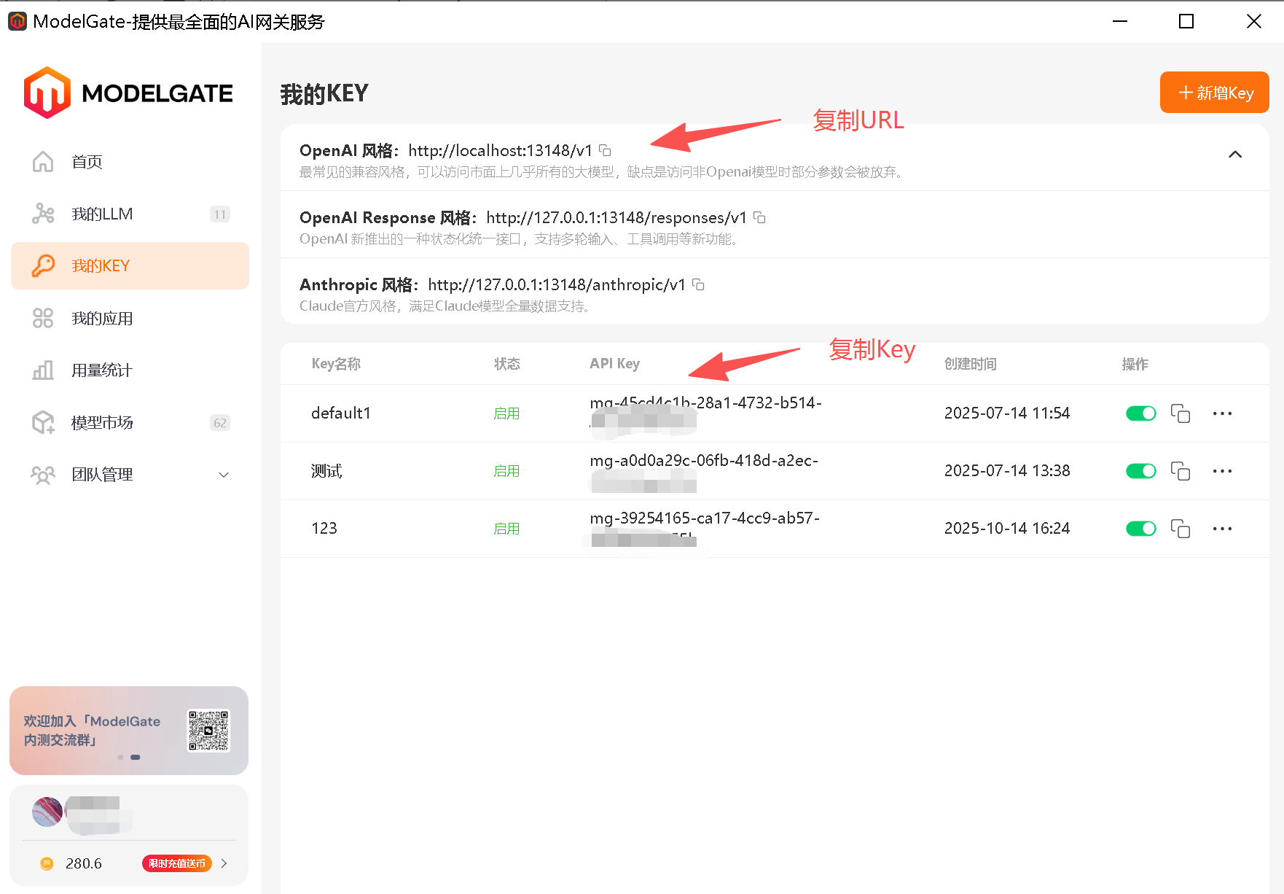Open more options for key 123

[1222, 529]
